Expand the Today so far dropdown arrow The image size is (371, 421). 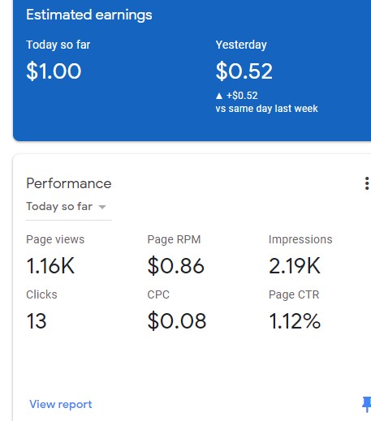click(102, 207)
